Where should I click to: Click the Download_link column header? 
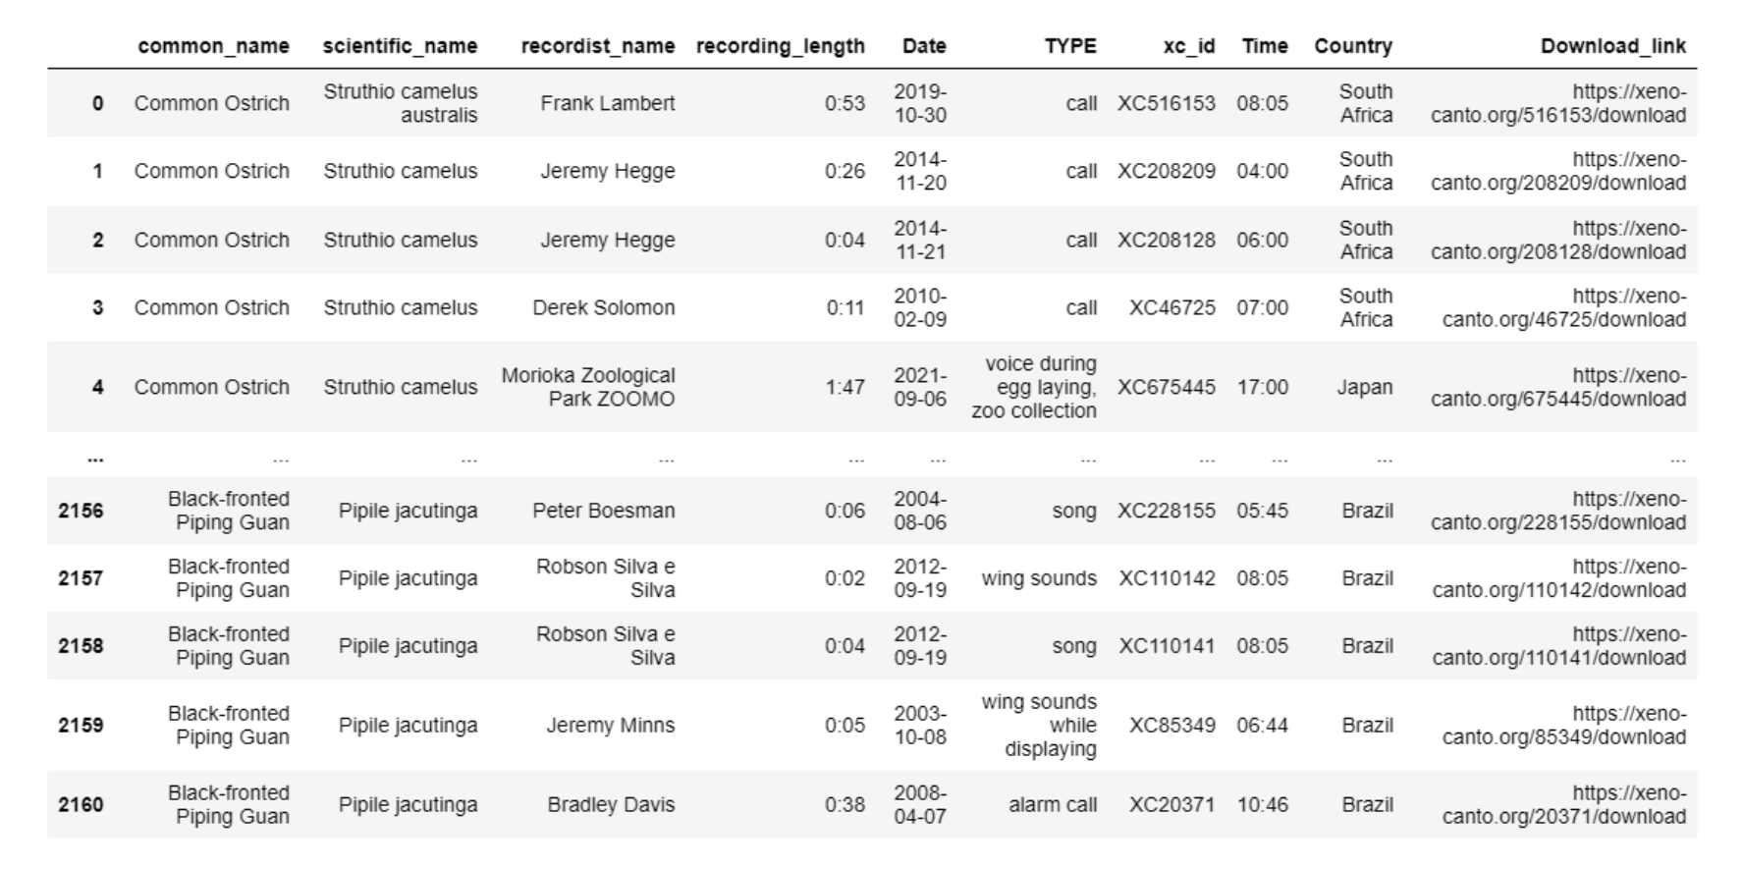[x=1612, y=46]
